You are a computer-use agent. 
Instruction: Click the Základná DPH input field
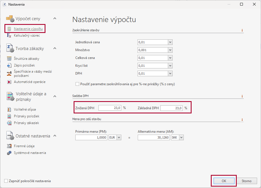[171, 108]
